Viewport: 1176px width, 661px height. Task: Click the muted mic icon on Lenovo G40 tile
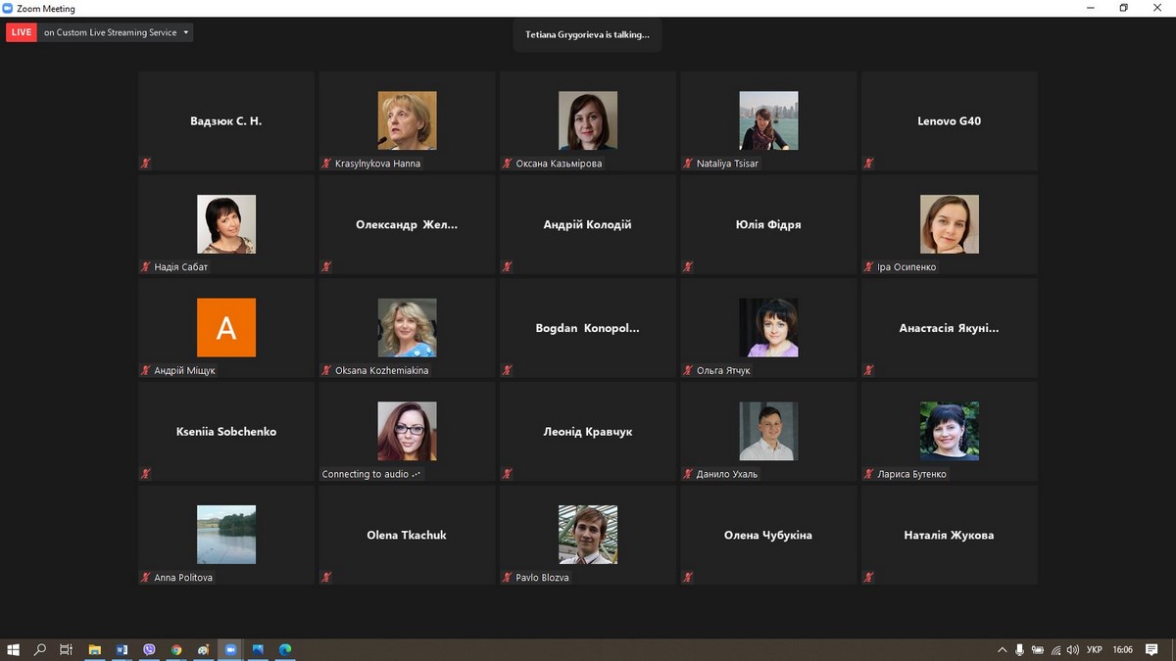click(868, 164)
